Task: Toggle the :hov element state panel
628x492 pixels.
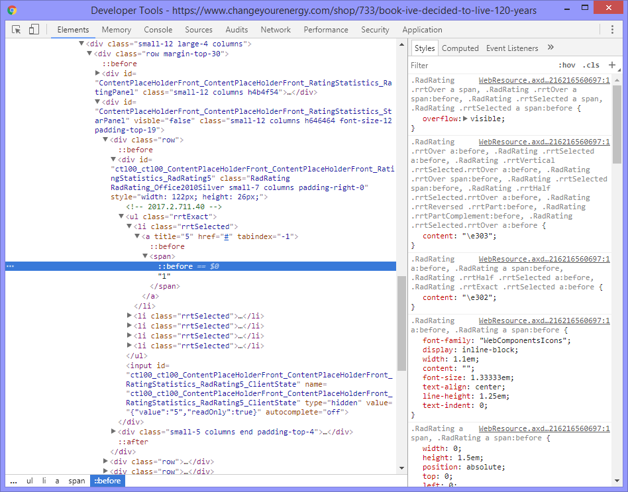Action: click(566, 66)
